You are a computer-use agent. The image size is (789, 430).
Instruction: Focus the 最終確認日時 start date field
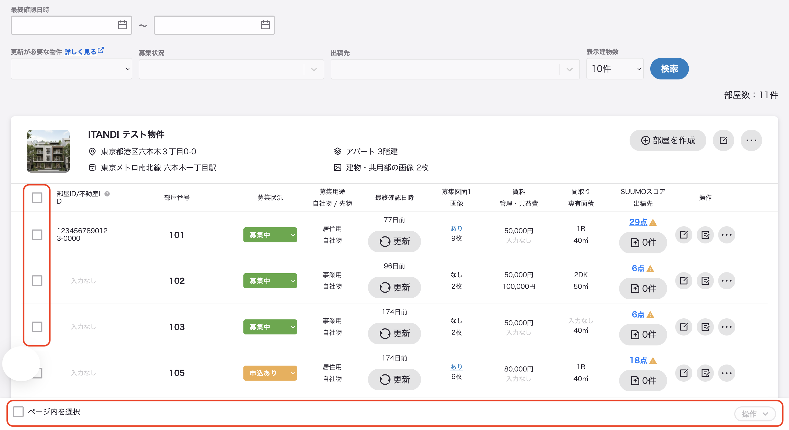click(x=71, y=25)
